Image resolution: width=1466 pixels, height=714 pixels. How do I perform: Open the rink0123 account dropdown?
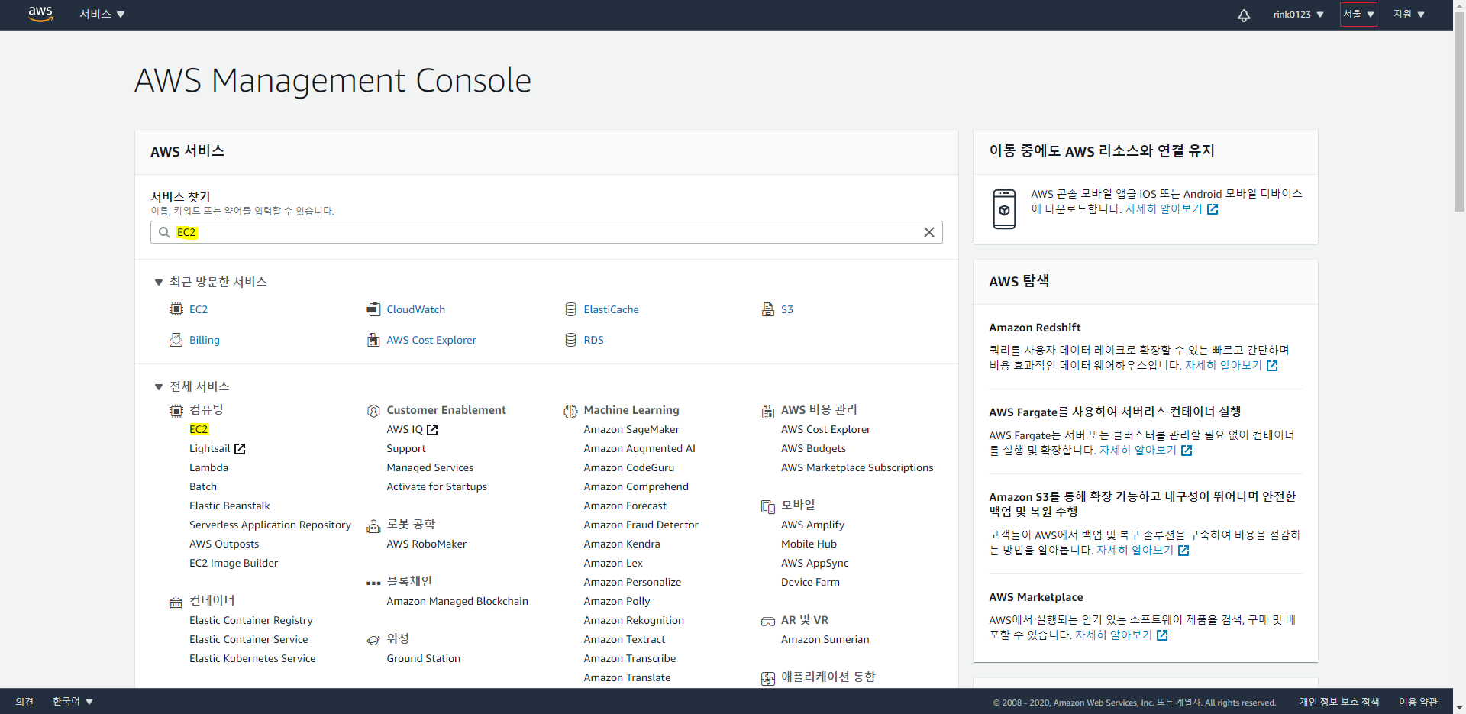pyautogui.click(x=1298, y=15)
